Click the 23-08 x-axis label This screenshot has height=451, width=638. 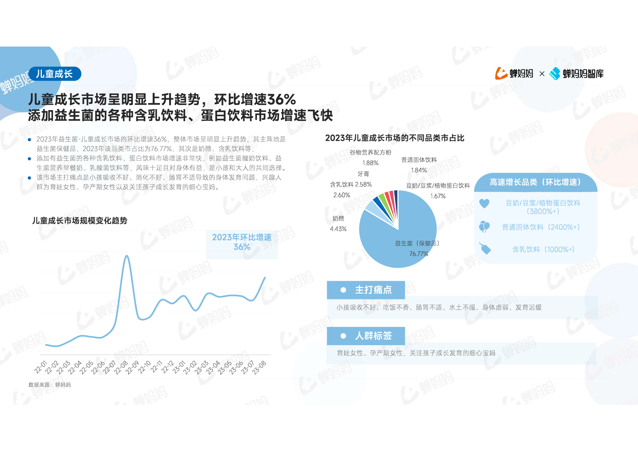pos(259,367)
